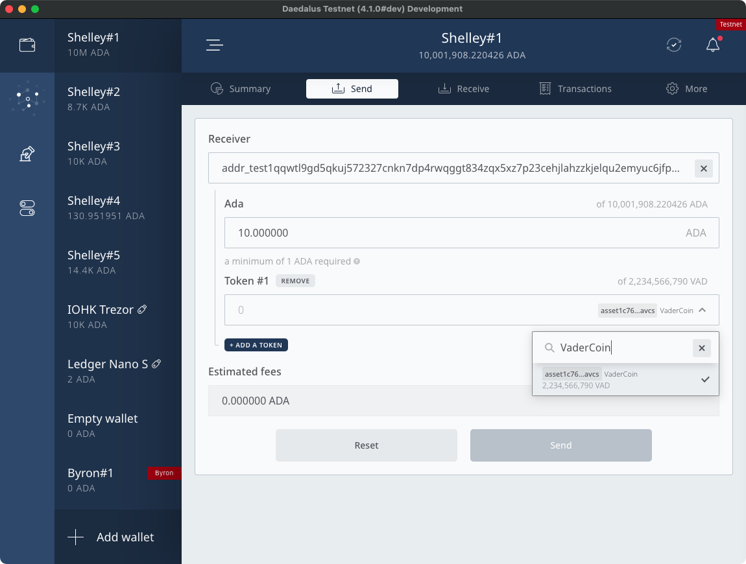Switch to the Receive tab
This screenshot has width=746, height=564.
click(x=464, y=89)
